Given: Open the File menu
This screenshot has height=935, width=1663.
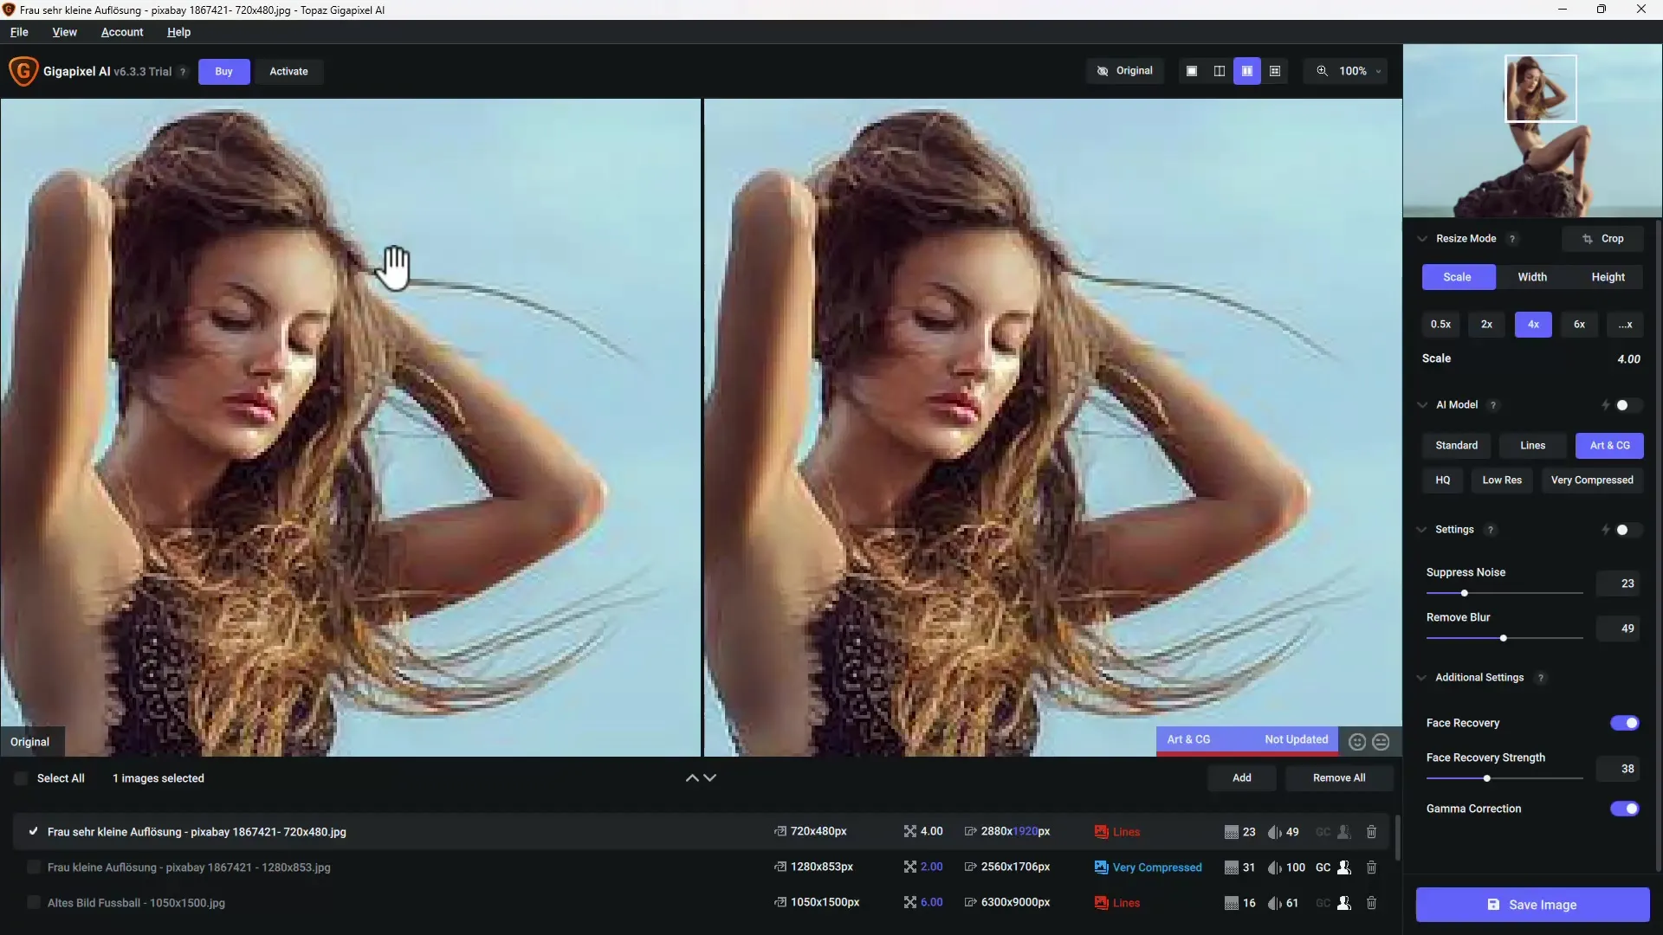Looking at the screenshot, I should [x=18, y=31].
